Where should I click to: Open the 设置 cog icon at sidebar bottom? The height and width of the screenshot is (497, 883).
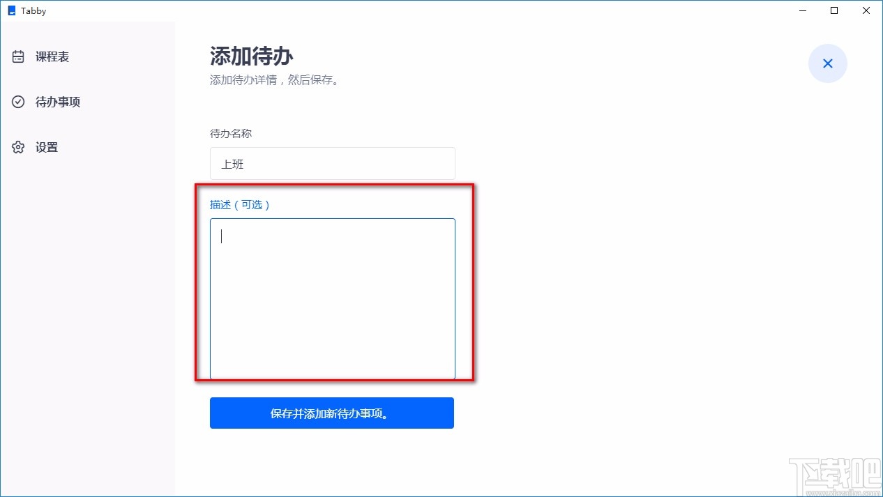pos(17,147)
